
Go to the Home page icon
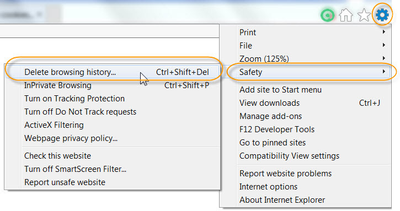point(346,15)
